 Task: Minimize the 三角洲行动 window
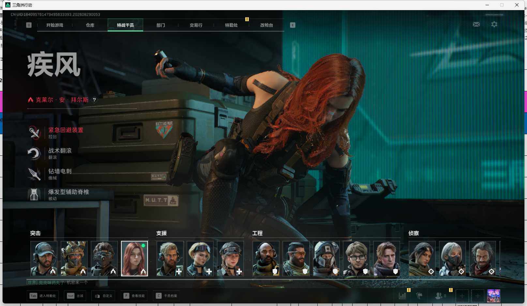pyautogui.click(x=487, y=5)
